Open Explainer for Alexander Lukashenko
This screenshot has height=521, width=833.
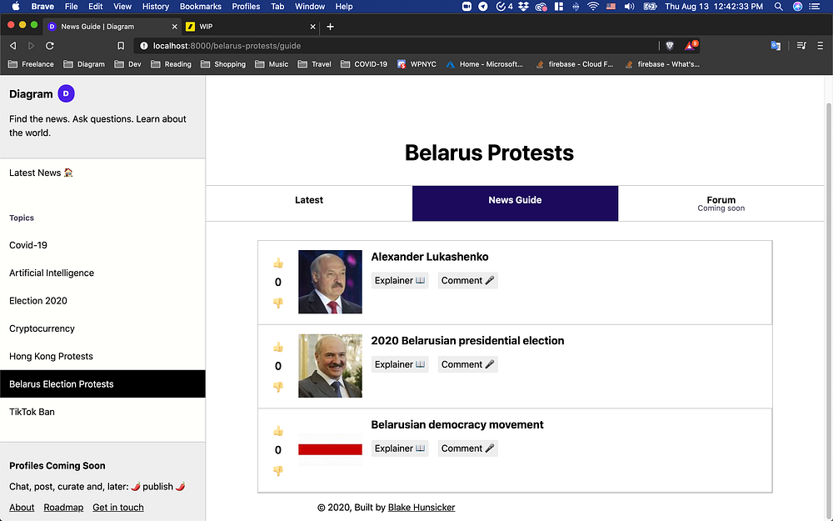pos(400,280)
